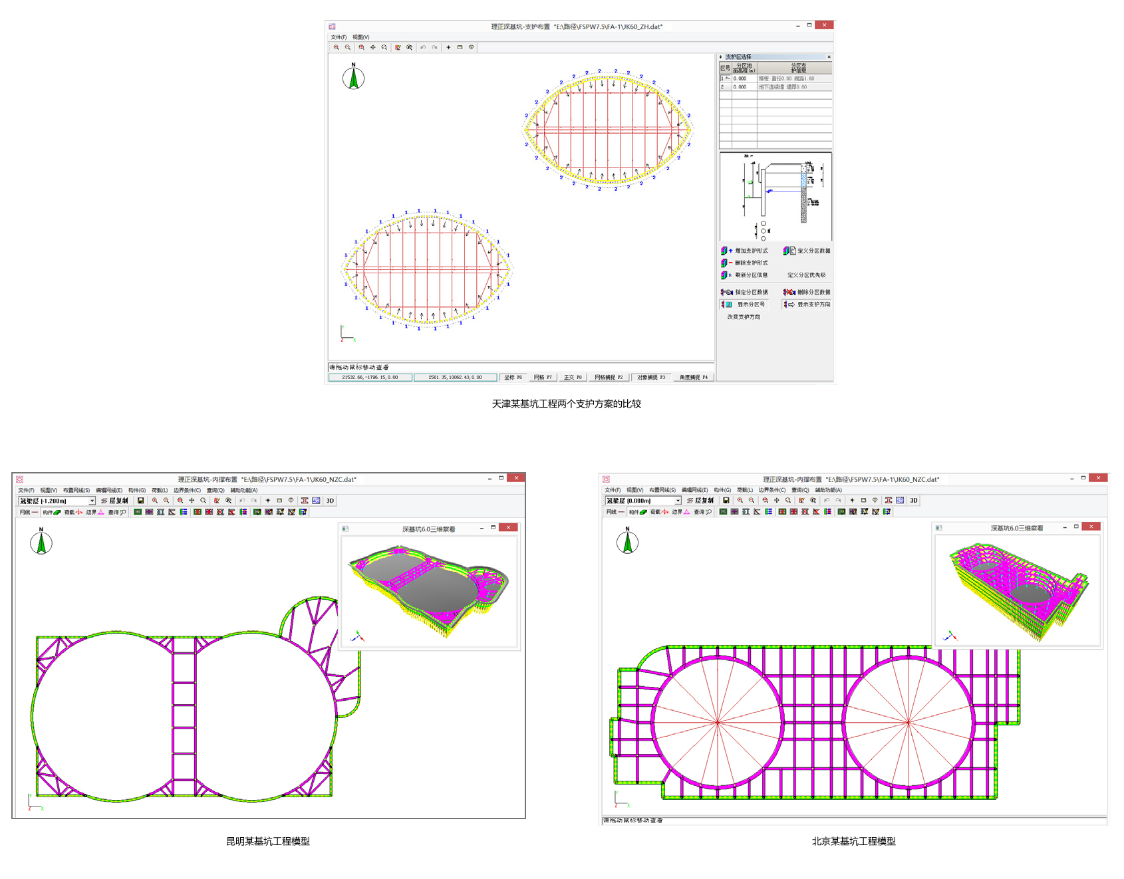Click the 查询 magnifier tool in Beijing model window
Viewport: 1124px width, 879px height.
click(x=703, y=512)
